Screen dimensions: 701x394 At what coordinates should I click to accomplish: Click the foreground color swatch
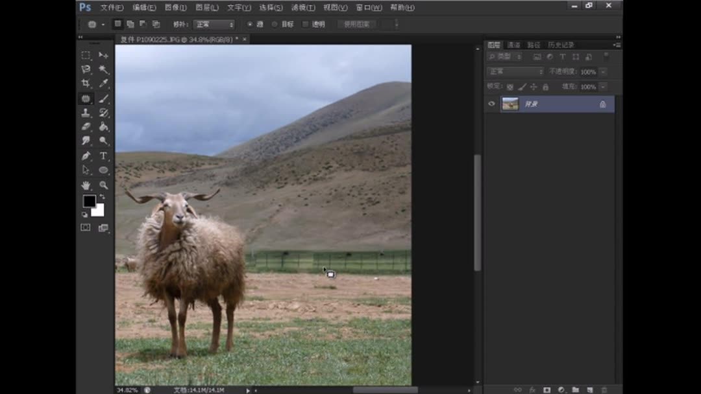[89, 202]
